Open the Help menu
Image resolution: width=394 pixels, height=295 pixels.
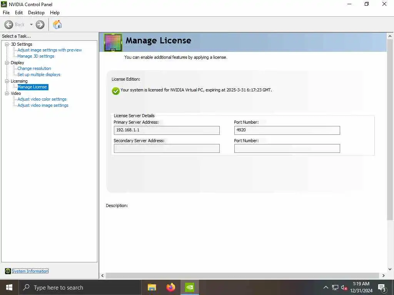[55, 13]
